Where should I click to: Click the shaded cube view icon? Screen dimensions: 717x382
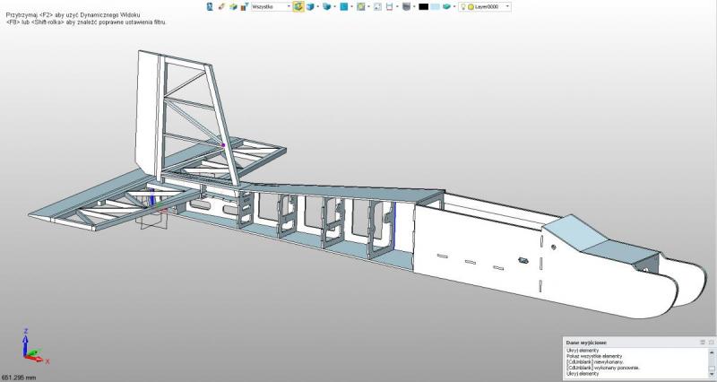(x=311, y=6)
